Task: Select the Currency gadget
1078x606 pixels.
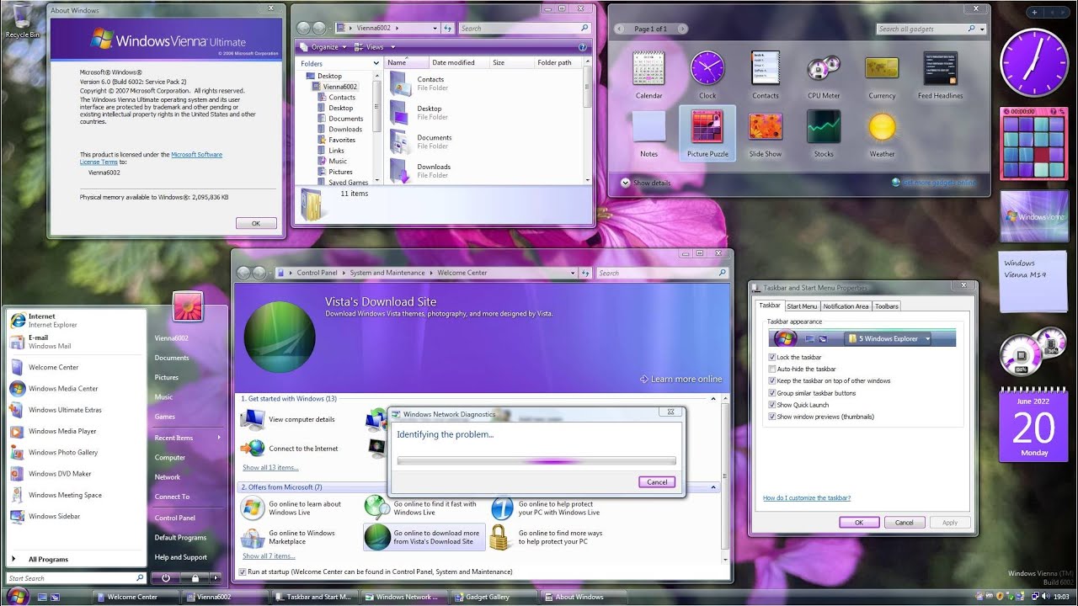Action: [x=882, y=75]
